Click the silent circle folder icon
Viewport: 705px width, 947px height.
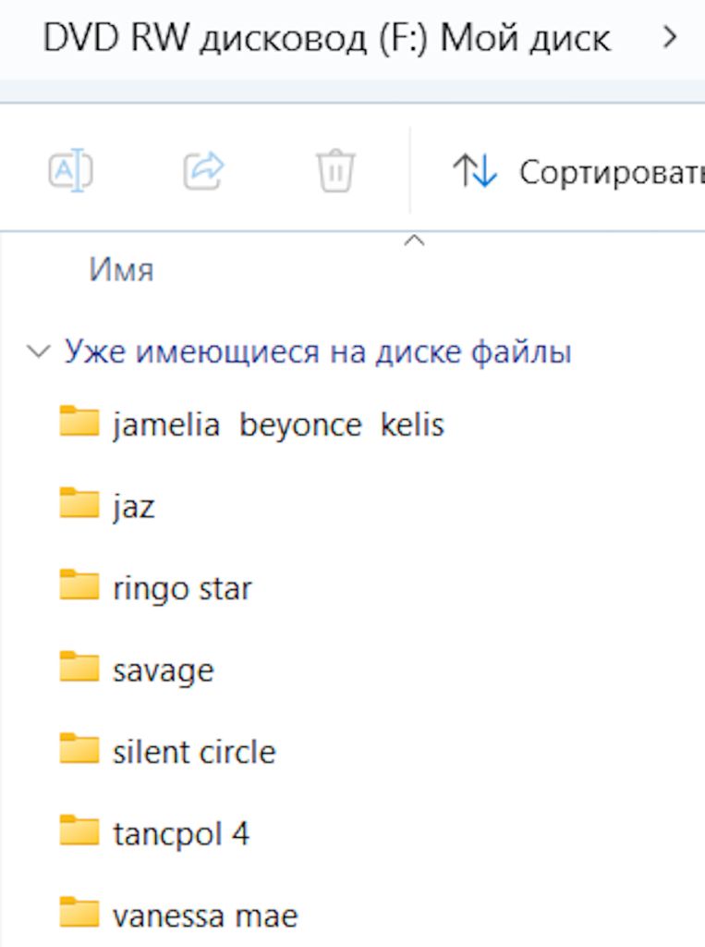click(x=79, y=748)
